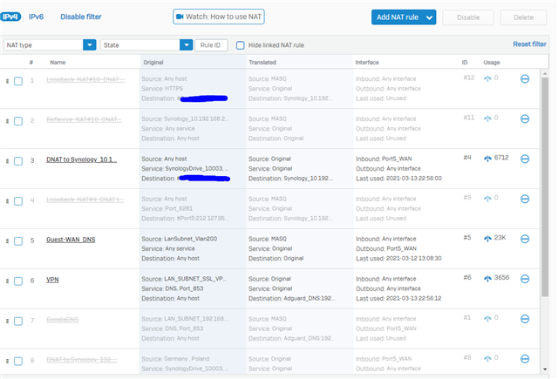Click Disable filter link

81,17
